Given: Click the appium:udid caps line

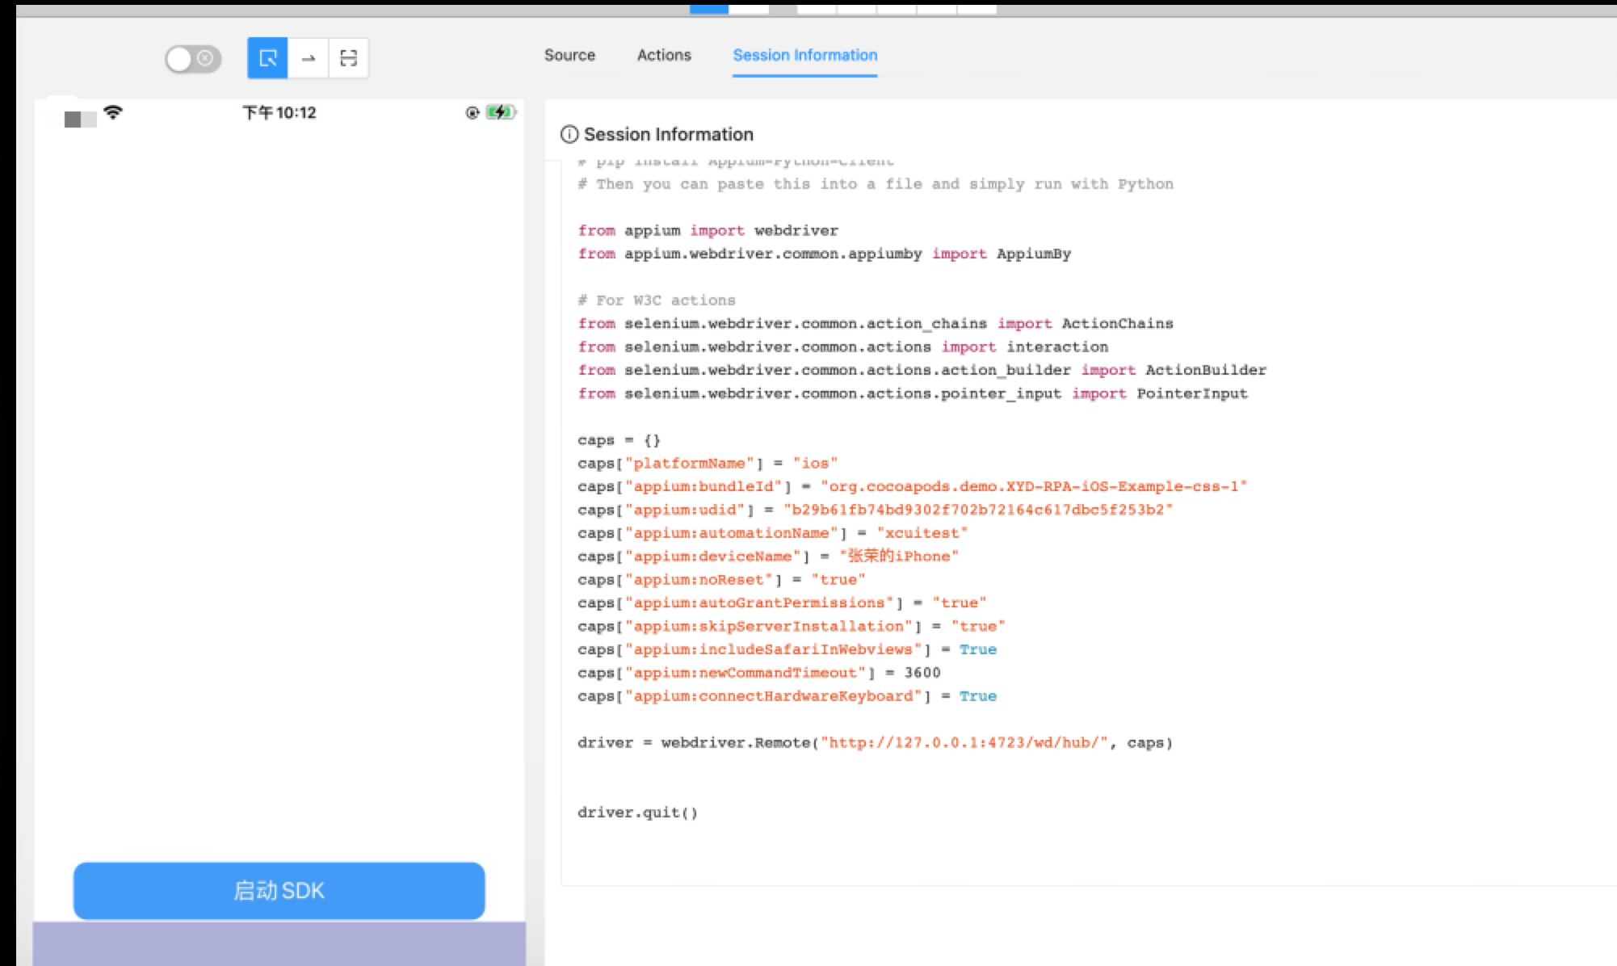Looking at the screenshot, I should (x=876, y=510).
